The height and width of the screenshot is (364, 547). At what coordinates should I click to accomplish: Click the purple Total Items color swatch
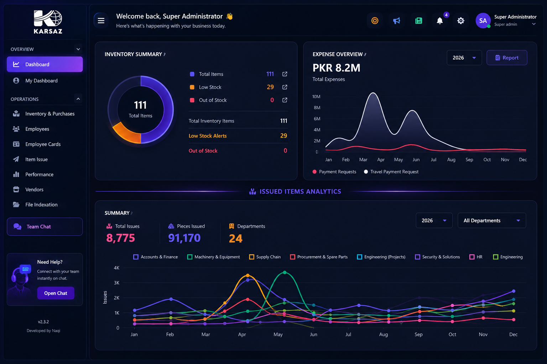(x=192, y=74)
